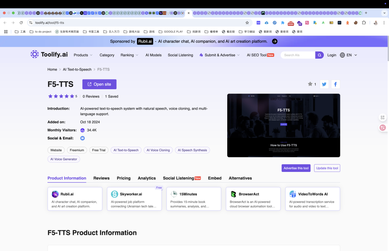389x251 pixels.
Task: Click the site information icon in address bar
Action: 31,23
